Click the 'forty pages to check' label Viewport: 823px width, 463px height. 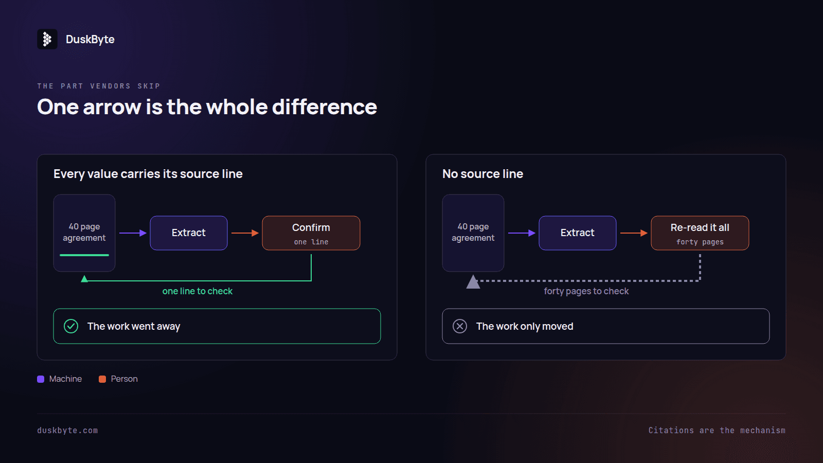(x=586, y=291)
